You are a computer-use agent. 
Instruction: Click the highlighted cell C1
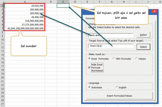tap(63, 5)
